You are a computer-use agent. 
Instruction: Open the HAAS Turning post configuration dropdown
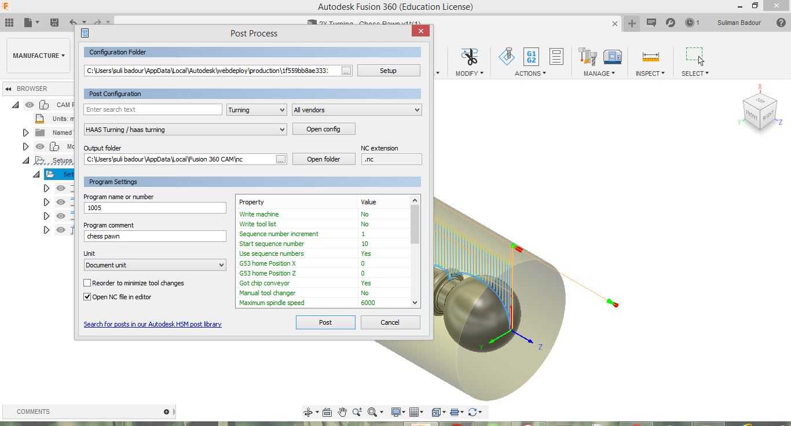coord(185,130)
